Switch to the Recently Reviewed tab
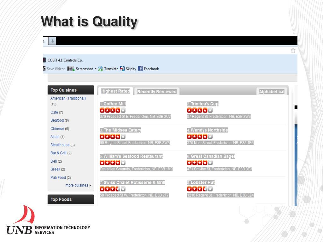 click(157, 92)
